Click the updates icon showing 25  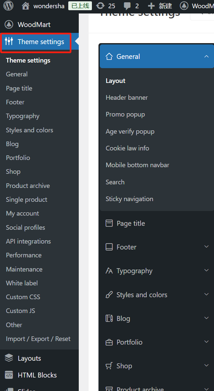(100, 6)
